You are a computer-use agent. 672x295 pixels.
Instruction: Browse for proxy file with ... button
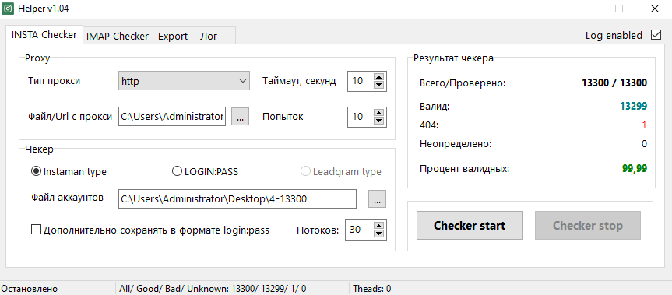click(240, 117)
